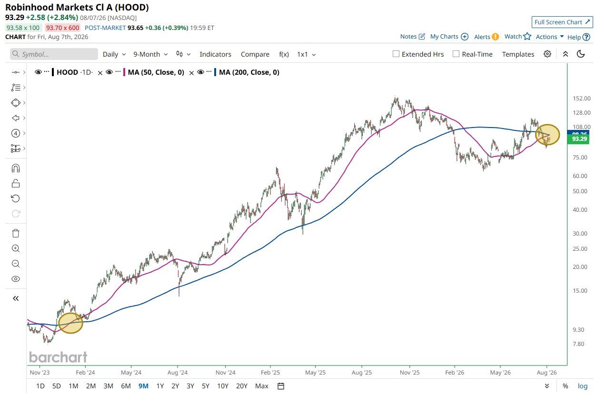Enable the Extended Hrs checkbox
Image resolution: width=596 pixels, height=395 pixels.
396,54
